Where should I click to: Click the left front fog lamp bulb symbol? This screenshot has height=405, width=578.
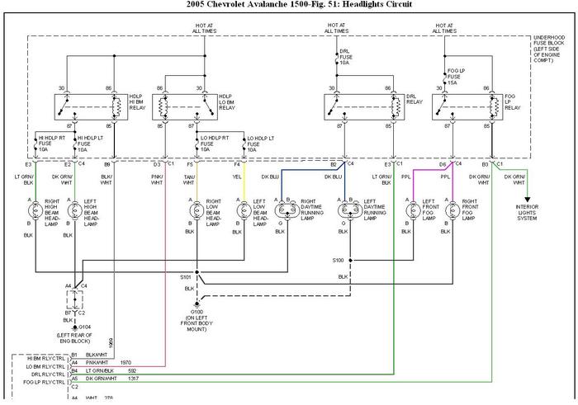pyautogui.click(x=413, y=210)
